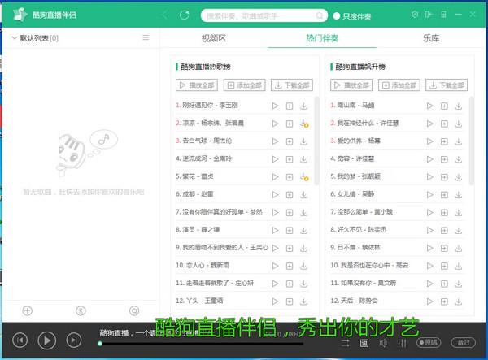Download 丫头 - 王童语

pyautogui.click(x=303, y=301)
